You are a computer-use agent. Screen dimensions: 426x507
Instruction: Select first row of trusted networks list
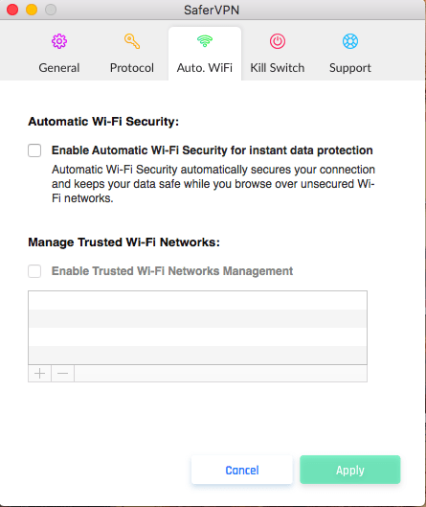pyautogui.click(x=197, y=300)
